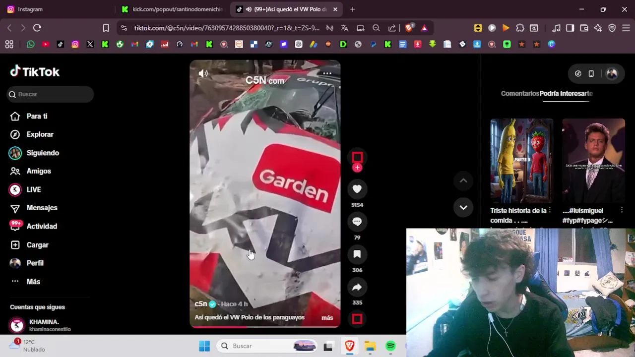The width and height of the screenshot is (635, 357).
Task: Click the TikTok logo
Action: click(35, 72)
